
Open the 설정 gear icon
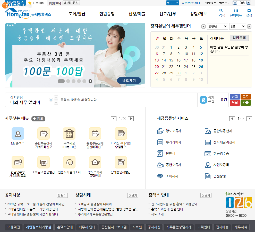pyautogui.click(x=249, y=11)
